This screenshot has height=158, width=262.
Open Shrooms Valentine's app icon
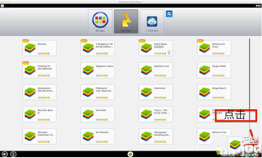click(30, 136)
